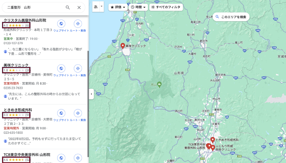Open website icon for 美咲クリニック

pyautogui.click(x=61, y=69)
